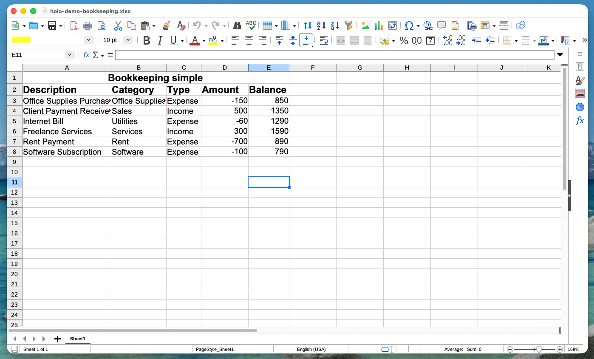Viewport: 594px width, 359px height.
Task: Toggle AutoFilter funnel
Action: [348, 26]
